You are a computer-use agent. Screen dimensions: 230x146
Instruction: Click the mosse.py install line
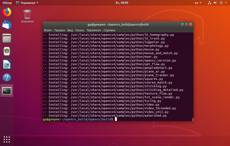point(101,49)
